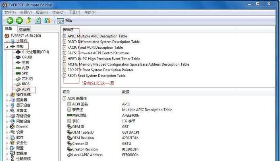Click the 设备 icon in the tree
The width and height of the screenshot is (280, 161).
coord(12,132)
